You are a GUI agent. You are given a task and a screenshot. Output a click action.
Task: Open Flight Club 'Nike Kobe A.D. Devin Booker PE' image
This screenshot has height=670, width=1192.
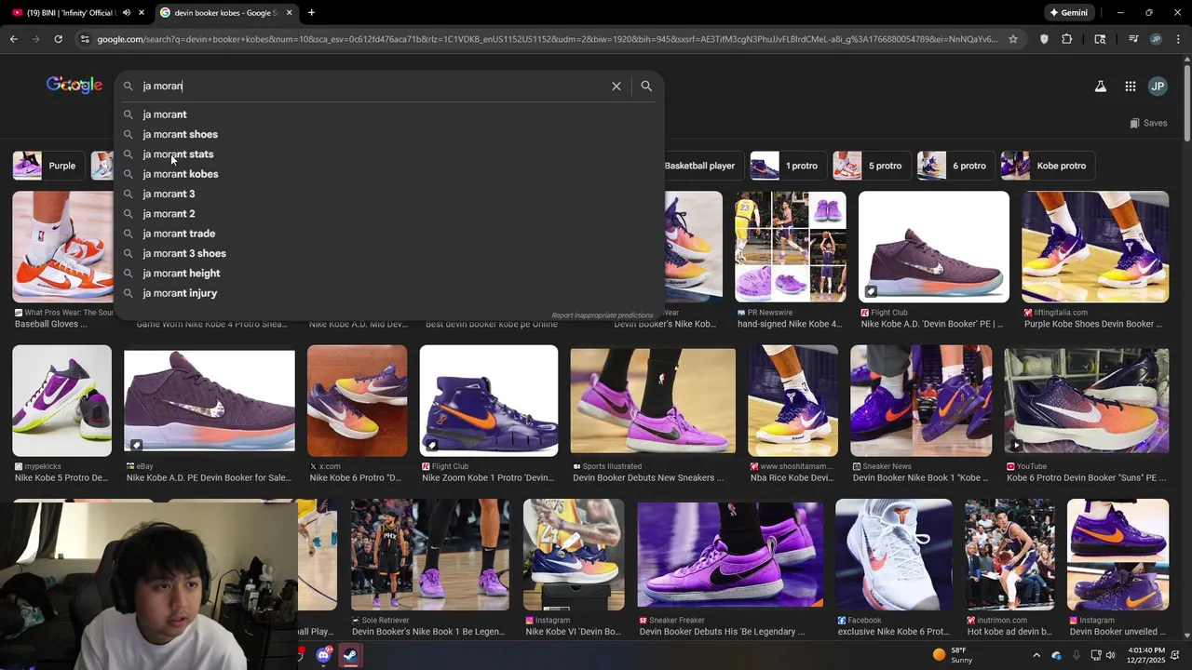pos(933,247)
